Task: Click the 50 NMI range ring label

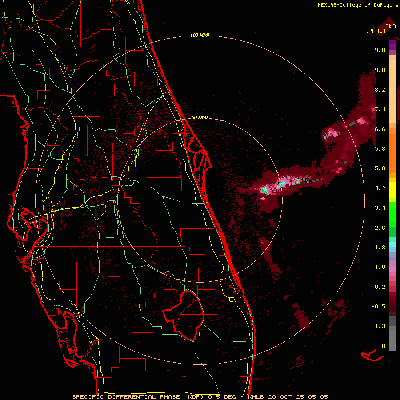Action: click(x=200, y=117)
